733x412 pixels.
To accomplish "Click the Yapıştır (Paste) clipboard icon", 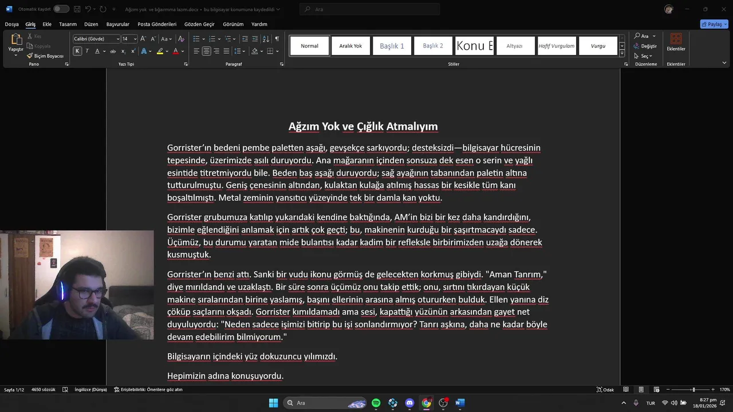I will click(16, 40).
